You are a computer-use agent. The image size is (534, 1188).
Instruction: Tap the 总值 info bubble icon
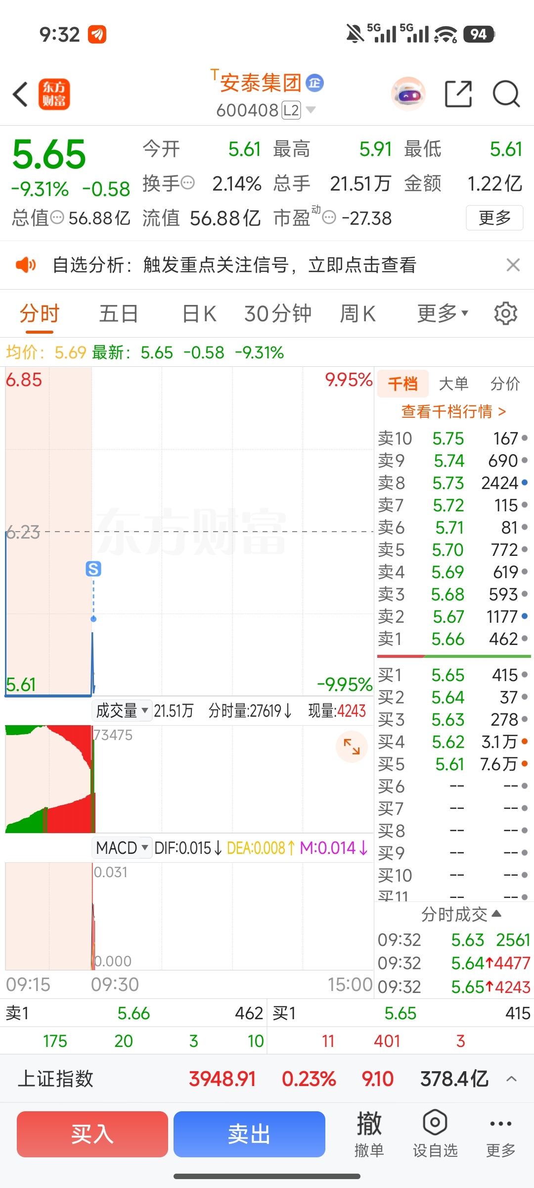pos(57,218)
